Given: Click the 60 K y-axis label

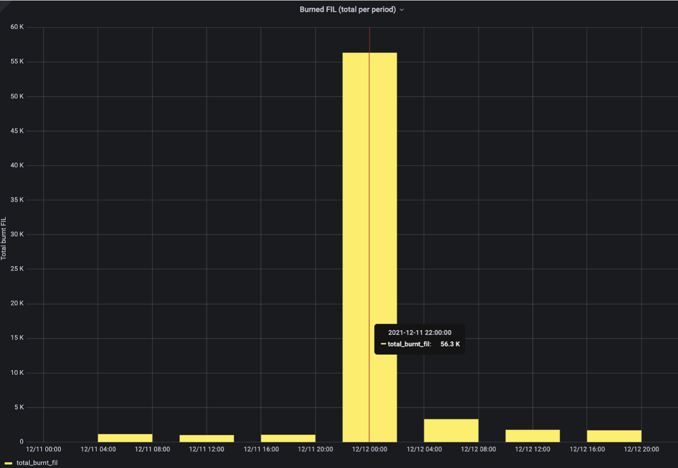Looking at the screenshot, I should pos(17,27).
